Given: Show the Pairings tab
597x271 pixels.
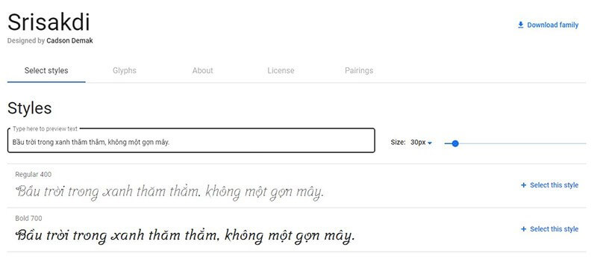Looking at the screenshot, I should 359,70.
